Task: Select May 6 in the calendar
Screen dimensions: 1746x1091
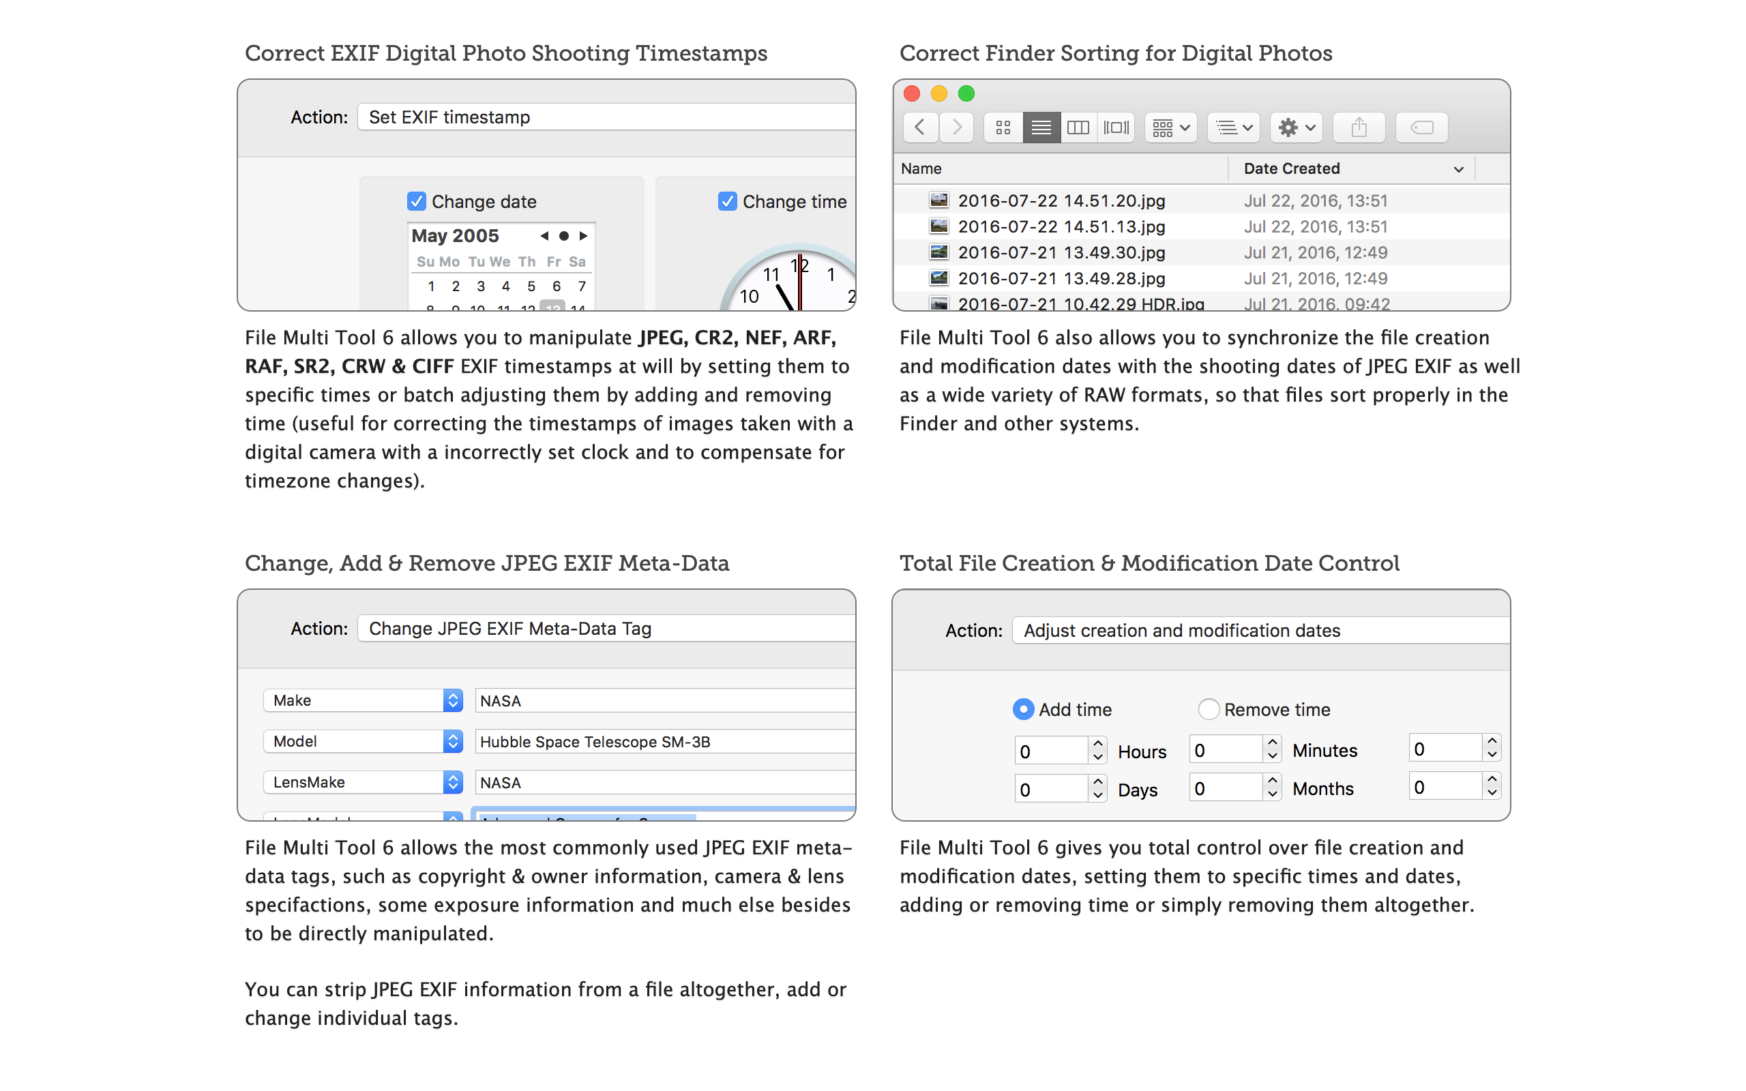Action: tap(557, 286)
